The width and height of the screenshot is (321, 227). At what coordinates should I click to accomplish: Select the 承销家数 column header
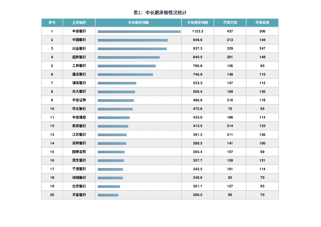click(x=262, y=23)
